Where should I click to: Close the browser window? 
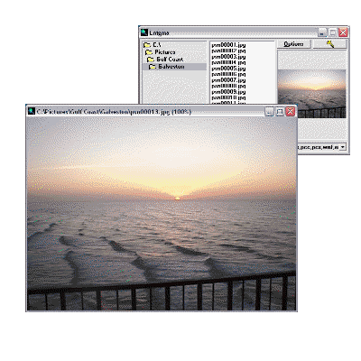[x=343, y=32]
